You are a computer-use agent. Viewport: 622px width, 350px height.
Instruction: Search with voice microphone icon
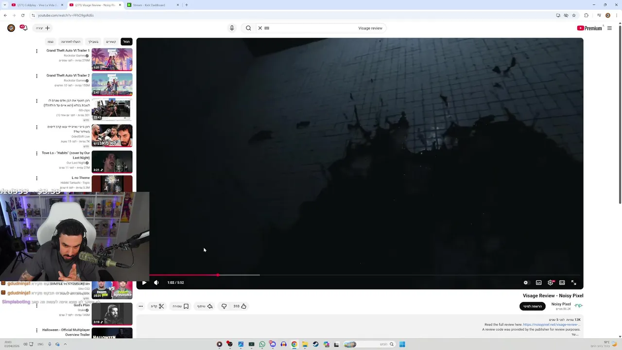click(x=232, y=28)
